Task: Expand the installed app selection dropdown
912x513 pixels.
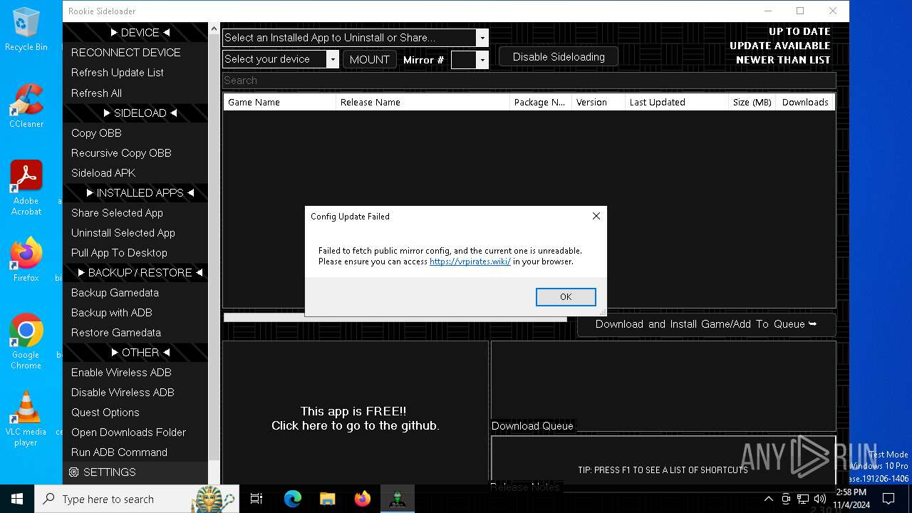Action: tap(482, 38)
